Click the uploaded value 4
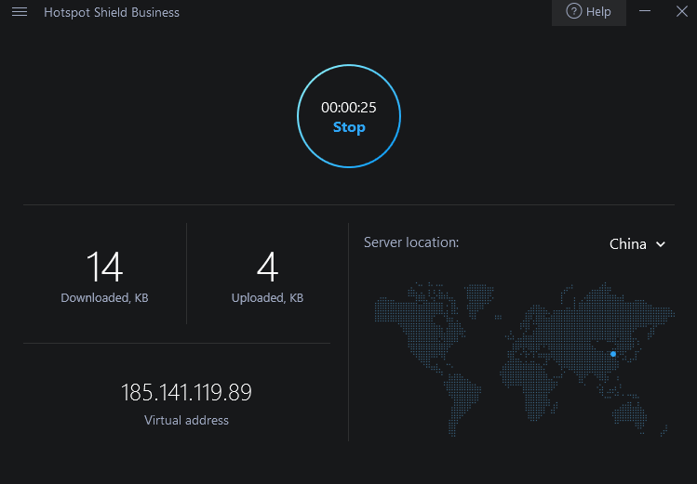Screen dimensions: 697x484 268,267
